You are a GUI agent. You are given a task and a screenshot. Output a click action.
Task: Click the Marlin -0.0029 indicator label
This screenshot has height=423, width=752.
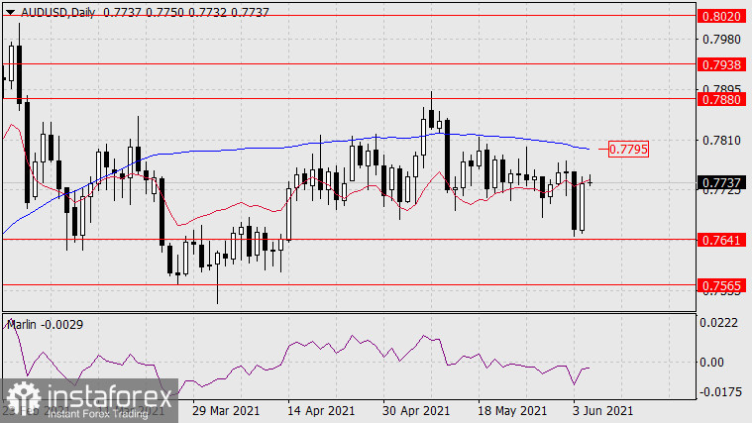point(46,325)
